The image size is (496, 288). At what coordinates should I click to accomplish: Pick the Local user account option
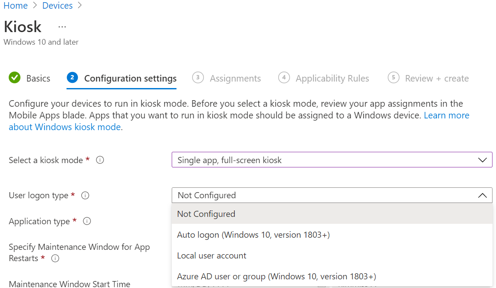pyautogui.click(x=212, y=255)
